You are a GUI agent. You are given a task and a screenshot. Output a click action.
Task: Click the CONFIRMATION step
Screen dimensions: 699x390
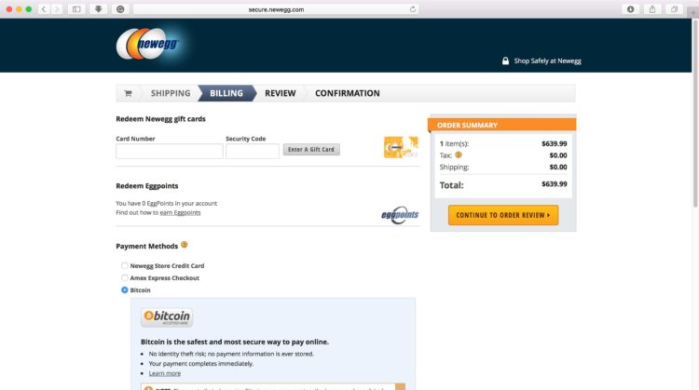[348, 93]
